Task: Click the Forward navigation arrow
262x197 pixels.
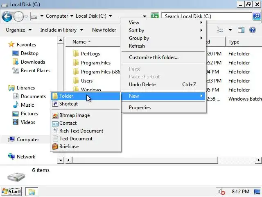Action: click(18, 16)
